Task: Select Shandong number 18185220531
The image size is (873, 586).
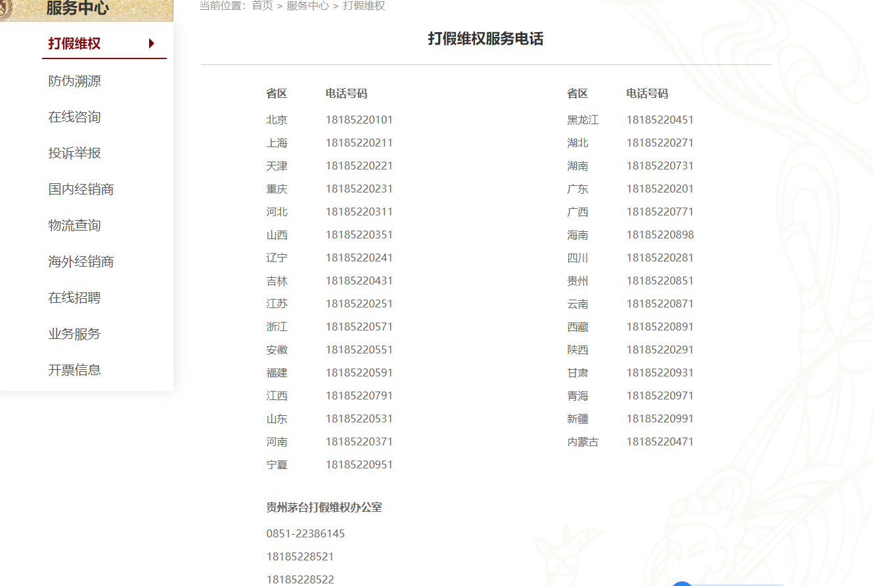Action: pyautogui.click(x=359, y=418)
